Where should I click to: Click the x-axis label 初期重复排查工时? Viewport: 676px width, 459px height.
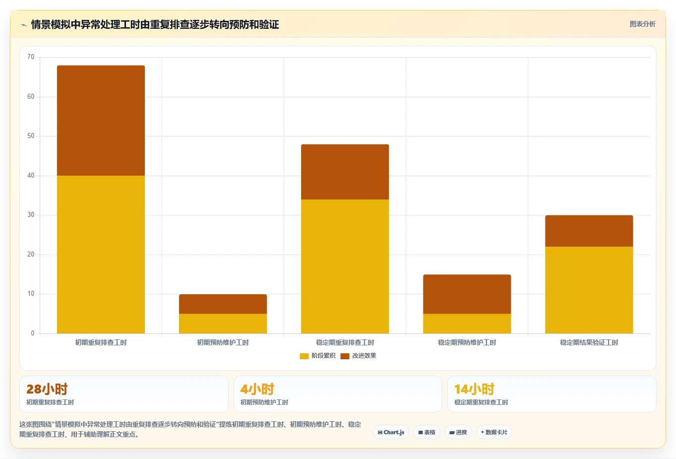coord(101,342)
